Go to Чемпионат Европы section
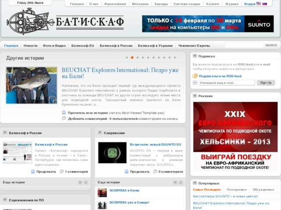The image size is (281, 210). click(194, 45)
